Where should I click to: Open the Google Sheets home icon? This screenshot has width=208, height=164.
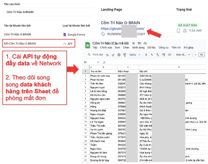(88, 45)
